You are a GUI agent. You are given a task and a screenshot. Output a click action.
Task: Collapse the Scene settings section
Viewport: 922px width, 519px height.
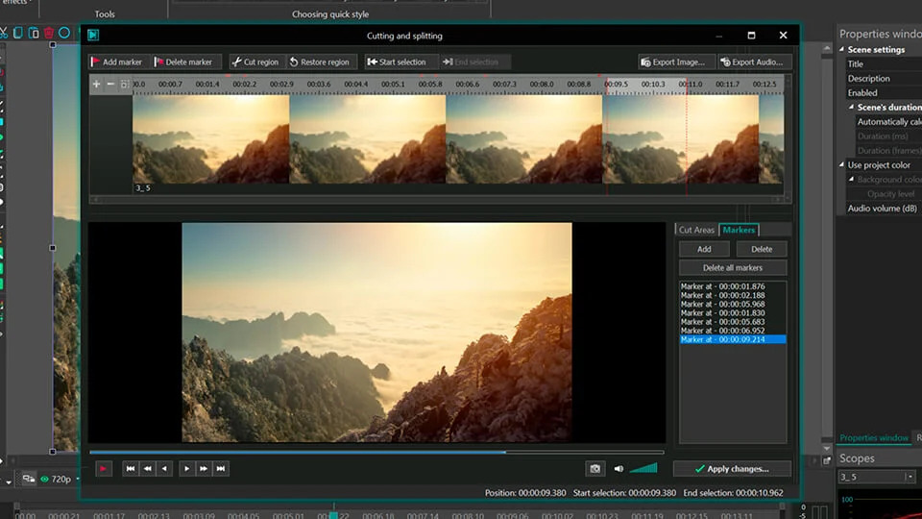point(842,49)
